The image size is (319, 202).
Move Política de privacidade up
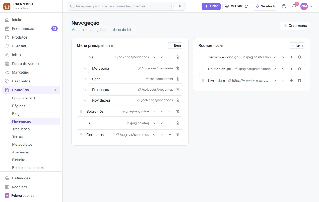coord(275,69)
